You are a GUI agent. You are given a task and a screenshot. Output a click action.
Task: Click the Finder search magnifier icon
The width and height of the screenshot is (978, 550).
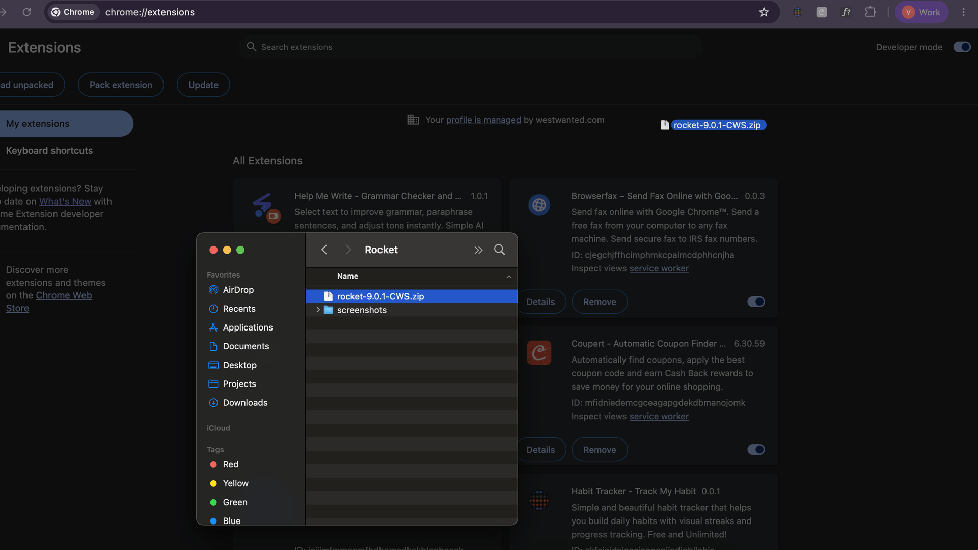499,250
